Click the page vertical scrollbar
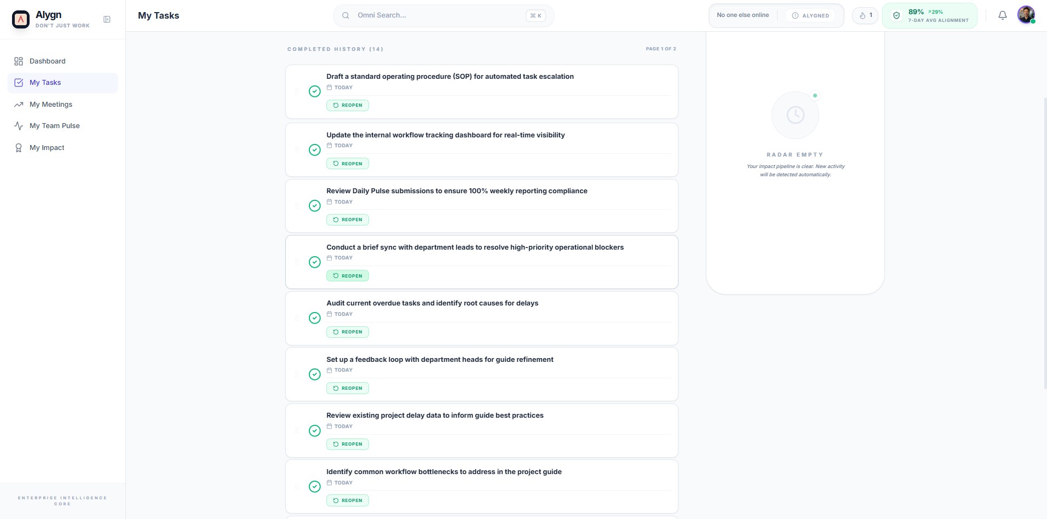The image size is (1047, 519). pos(1045,244)
